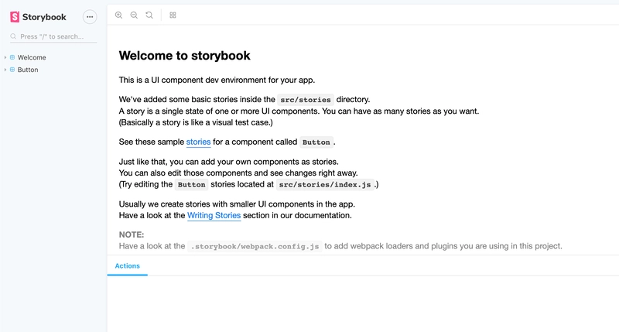Select the Welcome component grid icon
The height and width of the screenshot is (332, 619).
(x=12, y=57)
